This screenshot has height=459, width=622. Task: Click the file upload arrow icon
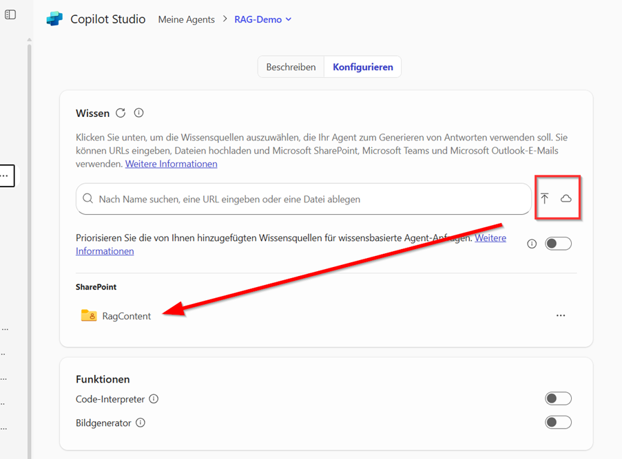click(x=544, y=198)
